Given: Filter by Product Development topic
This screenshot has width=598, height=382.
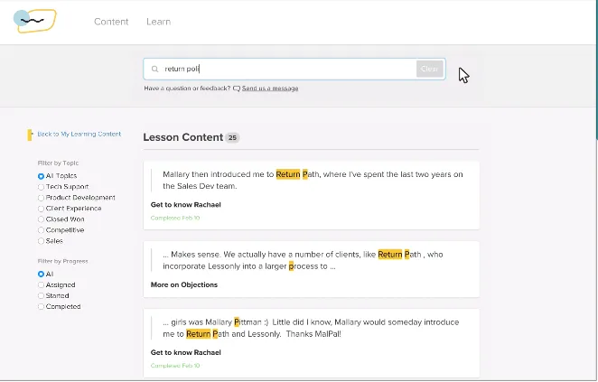Looking at the screenshot, I should click(x=77, y=198).
